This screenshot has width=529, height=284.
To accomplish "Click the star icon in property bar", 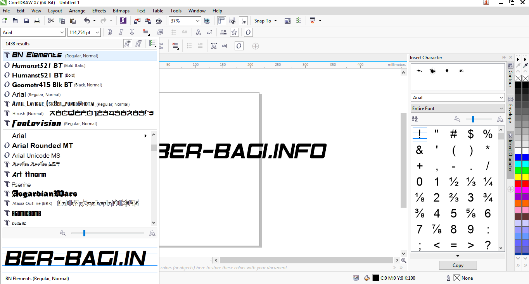I will coord(234,32).
